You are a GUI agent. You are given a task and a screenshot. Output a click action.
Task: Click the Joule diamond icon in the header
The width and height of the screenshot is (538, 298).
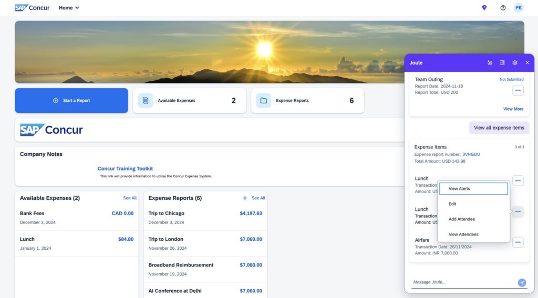[x=484, y=7]
